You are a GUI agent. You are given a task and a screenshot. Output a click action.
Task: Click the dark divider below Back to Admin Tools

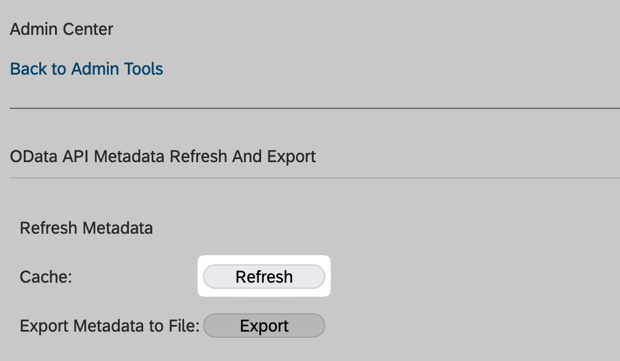(315, 108)
